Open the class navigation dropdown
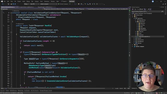The height and width of the screenshot is (94, 167). point(65,9)
